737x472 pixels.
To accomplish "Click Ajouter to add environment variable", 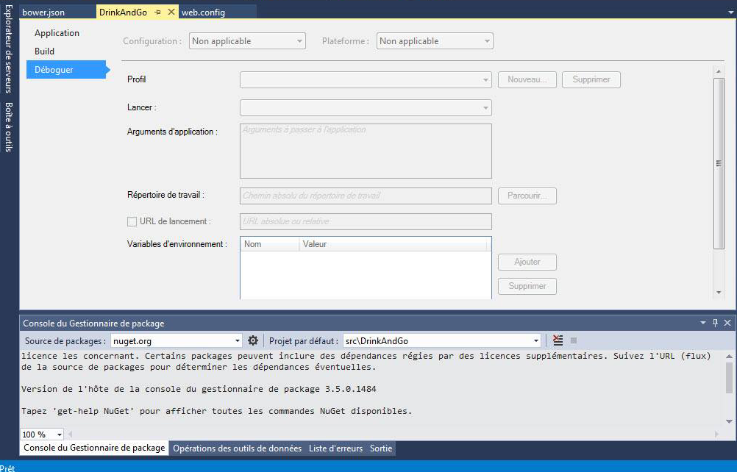I will (x=527, y=262).
